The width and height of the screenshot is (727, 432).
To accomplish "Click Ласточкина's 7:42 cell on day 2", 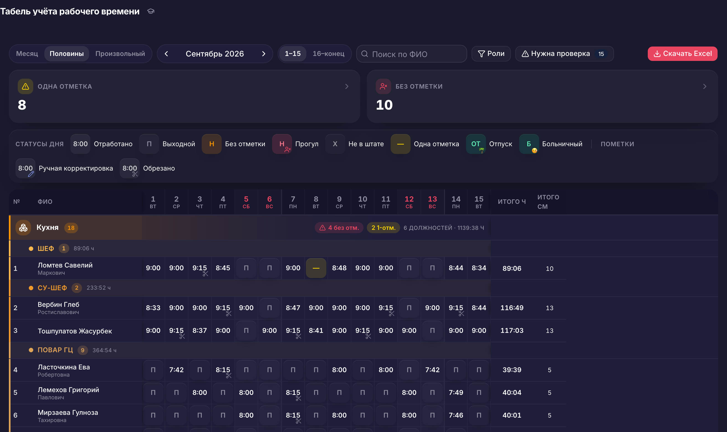I will point(176,370).
